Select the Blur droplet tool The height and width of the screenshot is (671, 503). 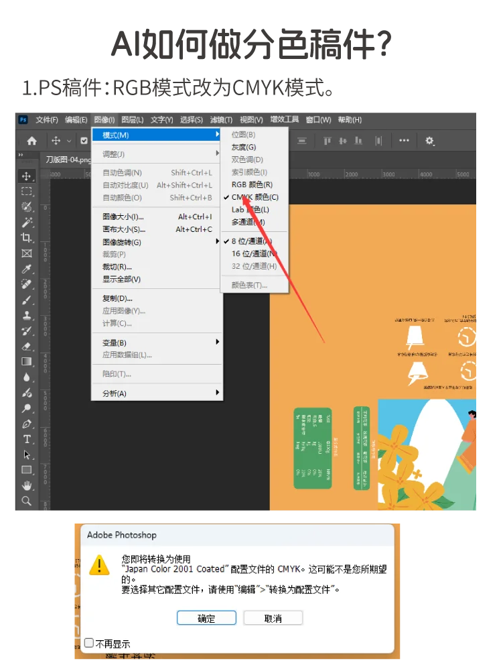coord(27,377)
